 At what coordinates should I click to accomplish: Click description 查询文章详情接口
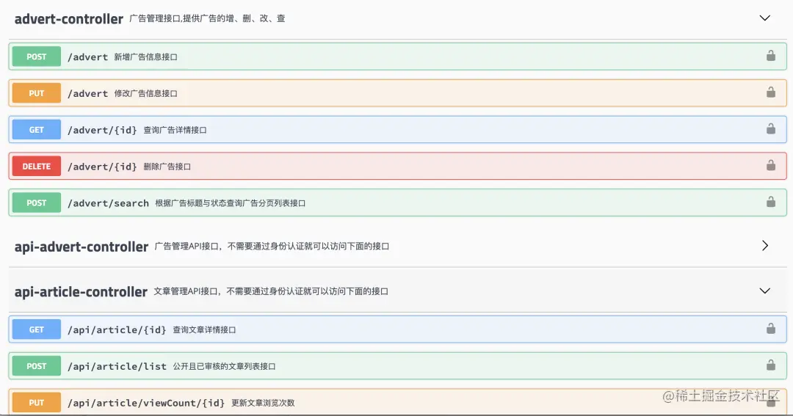tap(204, 330)
